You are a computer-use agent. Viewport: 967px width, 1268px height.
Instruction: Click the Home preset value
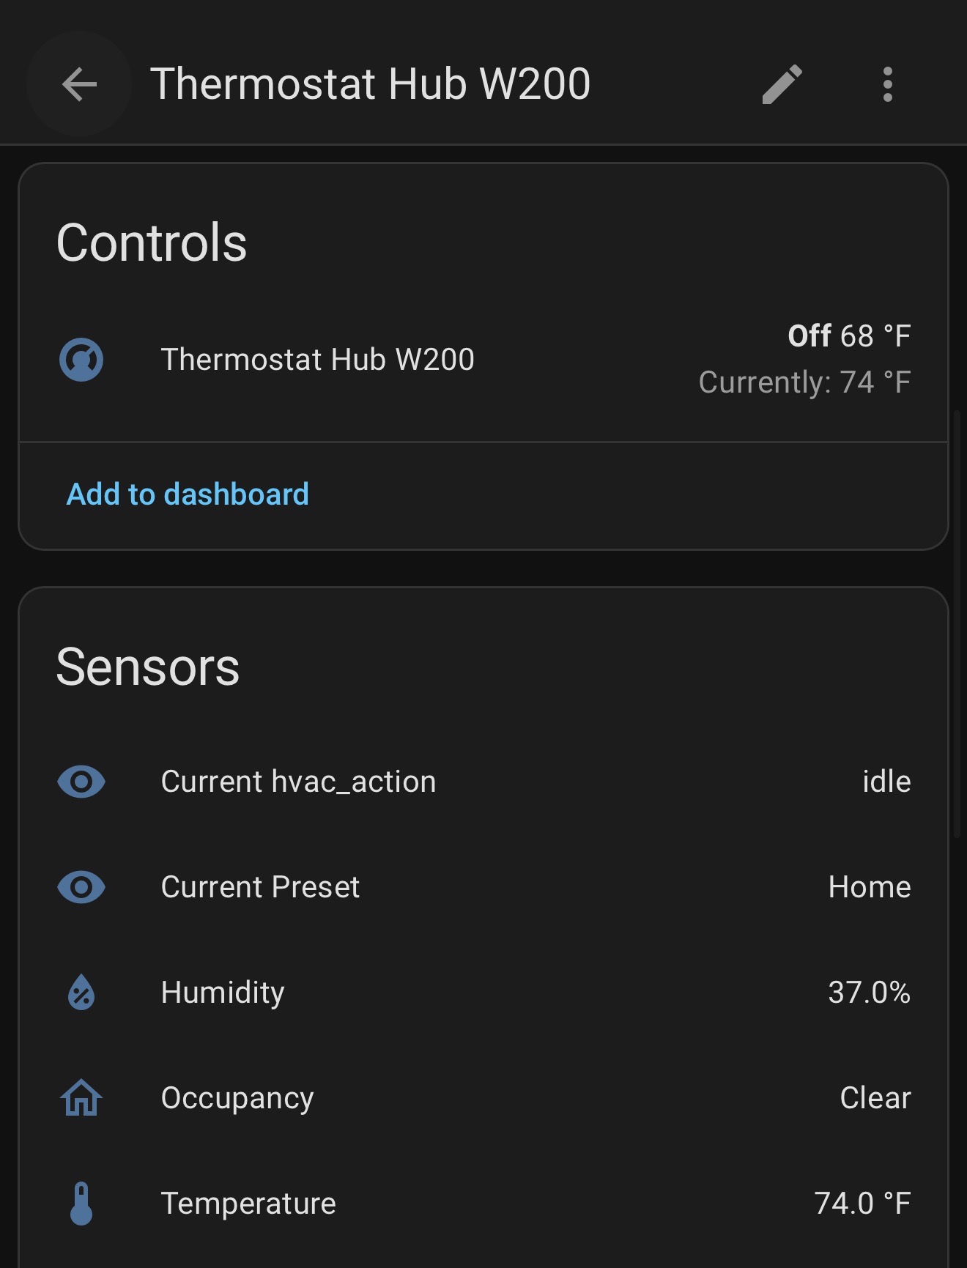[x=869, y=887]
